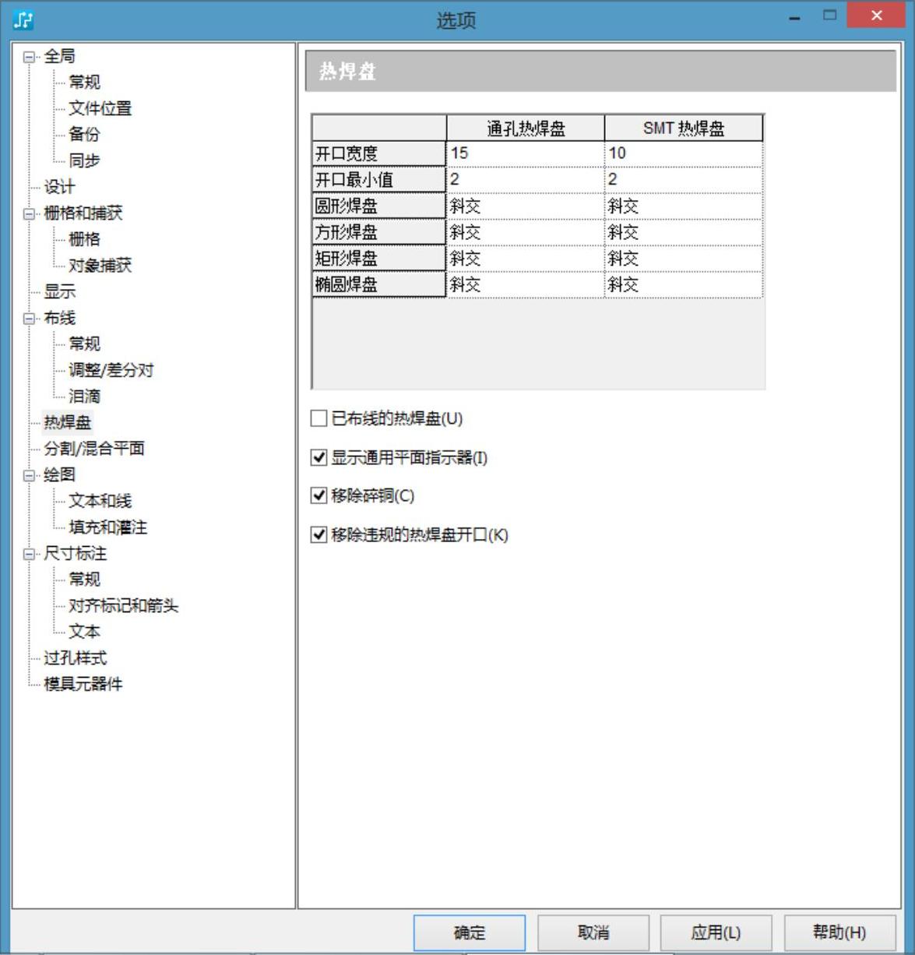
Task: Open 设计 settings page
Action: pos(59,187)
